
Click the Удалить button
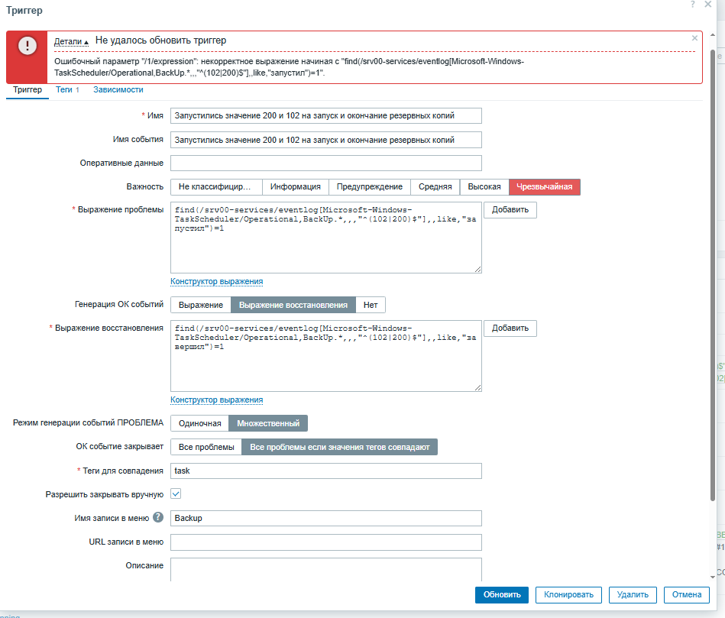coord(633,595)
